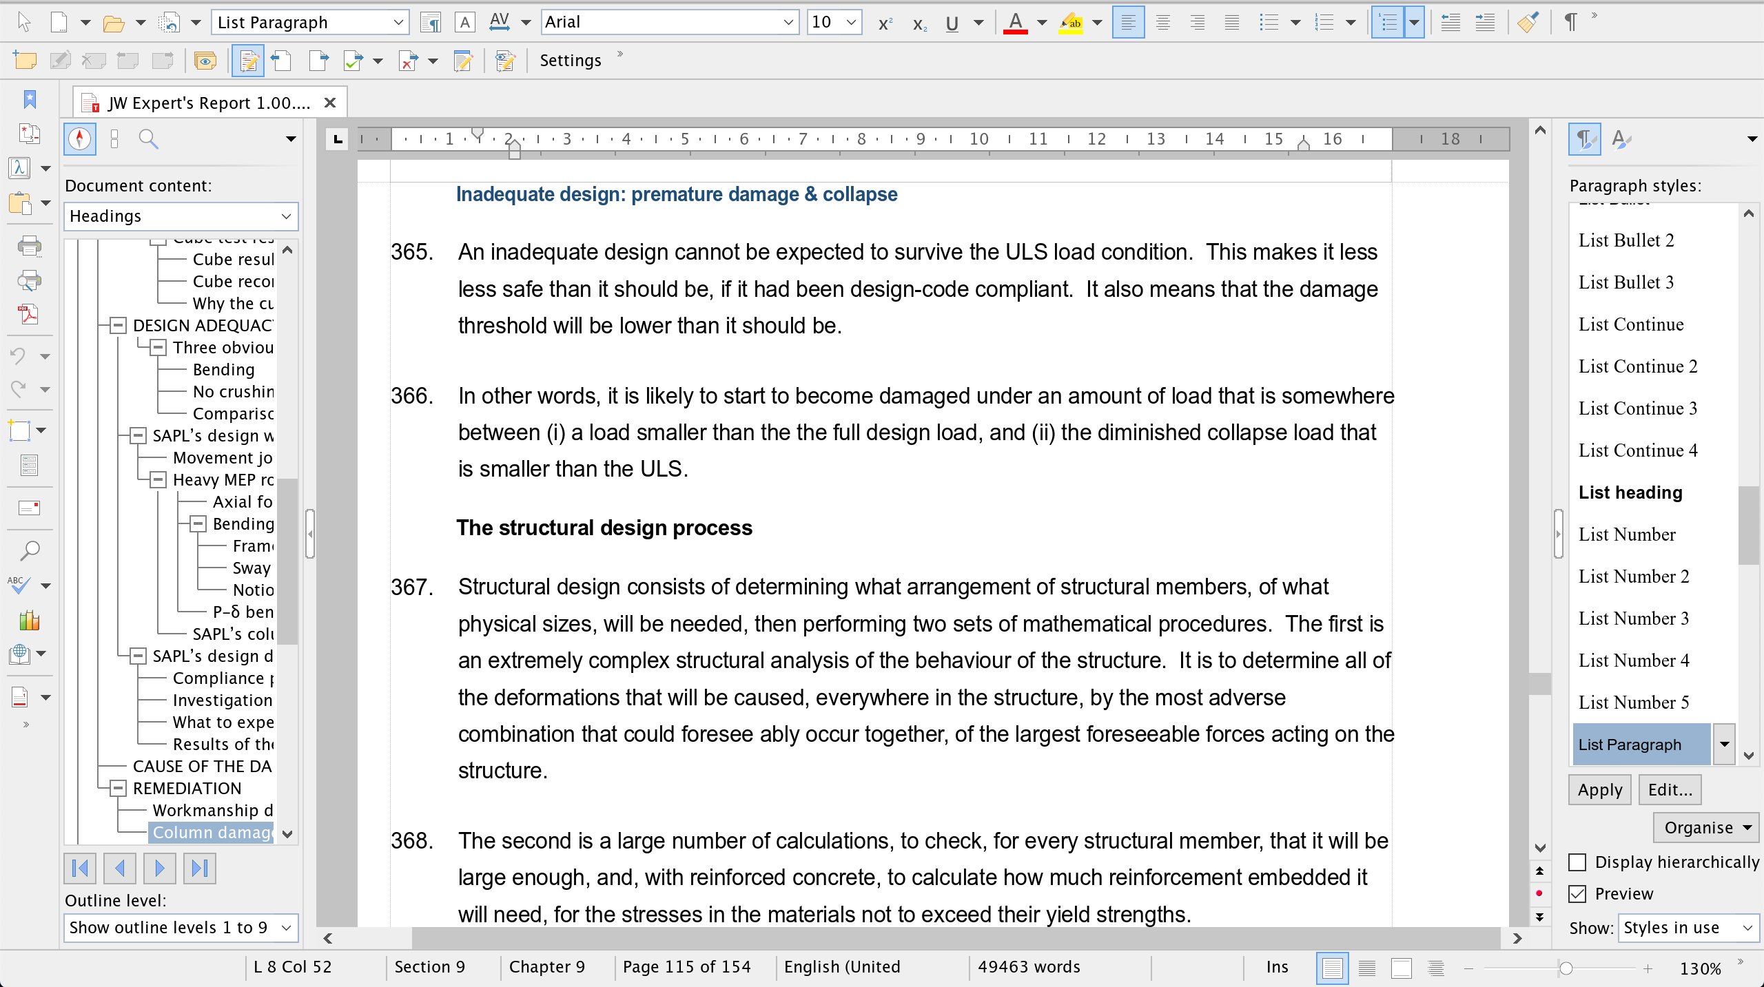Jump to last heading in Navigator
This screenshot has height=987, width=1764.
coord(200,869)
